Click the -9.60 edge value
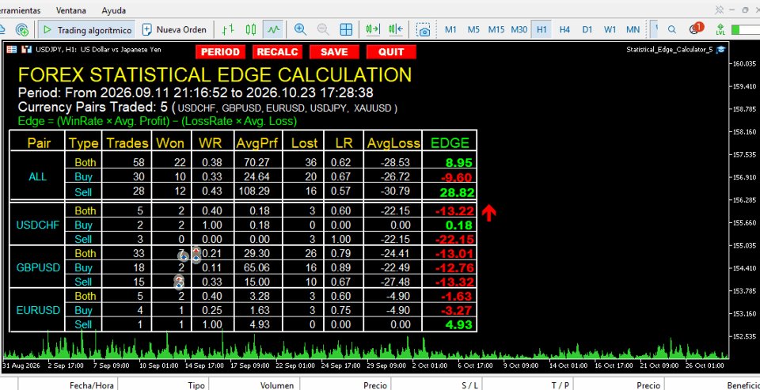Image resolution: width=760 pixels, height=390 pixels. coord(454,177)
